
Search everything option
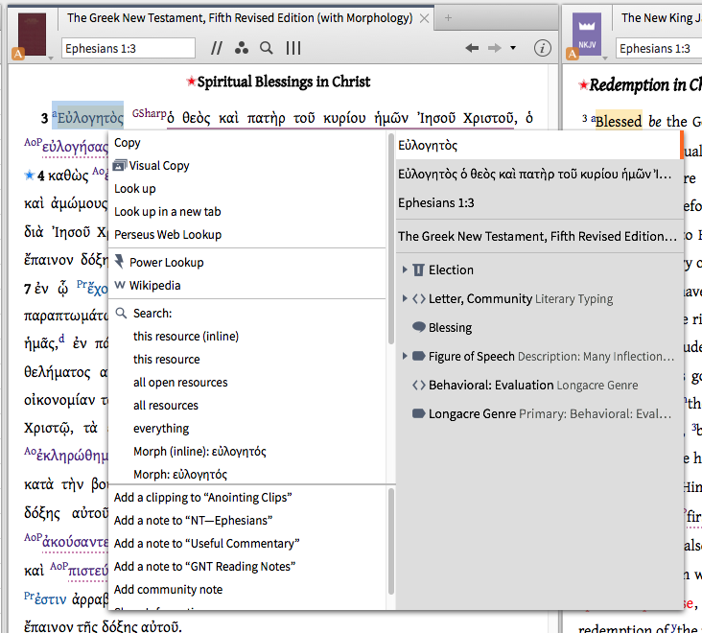[x=161, y=429]
